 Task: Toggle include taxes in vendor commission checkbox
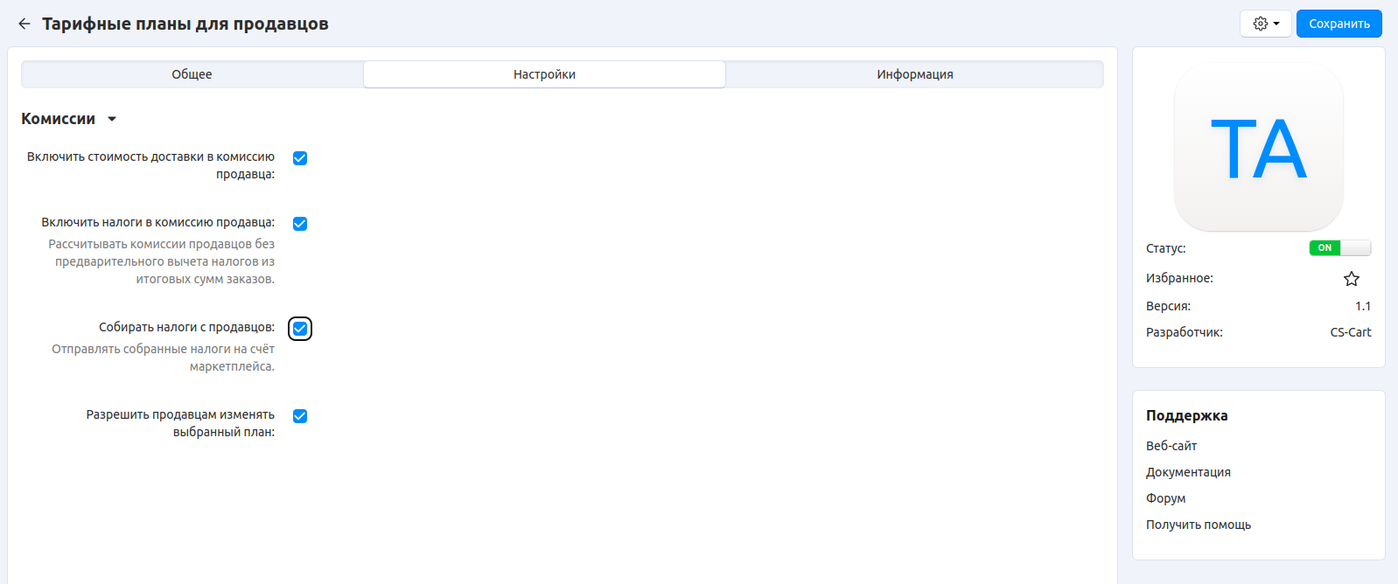point(300,224)
